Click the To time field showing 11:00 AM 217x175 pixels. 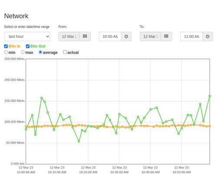191,36
